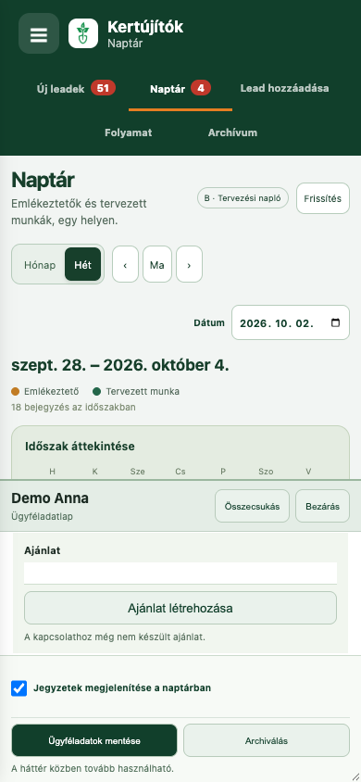The width and height of the screenshot is (361, 782).
Task: Collapse the panel with Összecsukás
Action: pos(252,506)
